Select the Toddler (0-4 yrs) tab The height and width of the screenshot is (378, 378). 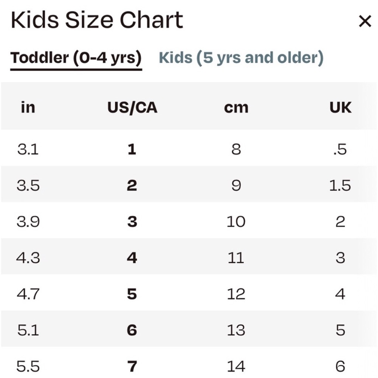pos(76,58)
